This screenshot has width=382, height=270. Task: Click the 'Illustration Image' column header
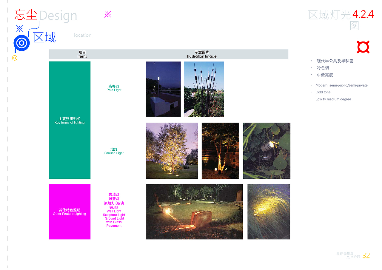(x=202, y=56)
